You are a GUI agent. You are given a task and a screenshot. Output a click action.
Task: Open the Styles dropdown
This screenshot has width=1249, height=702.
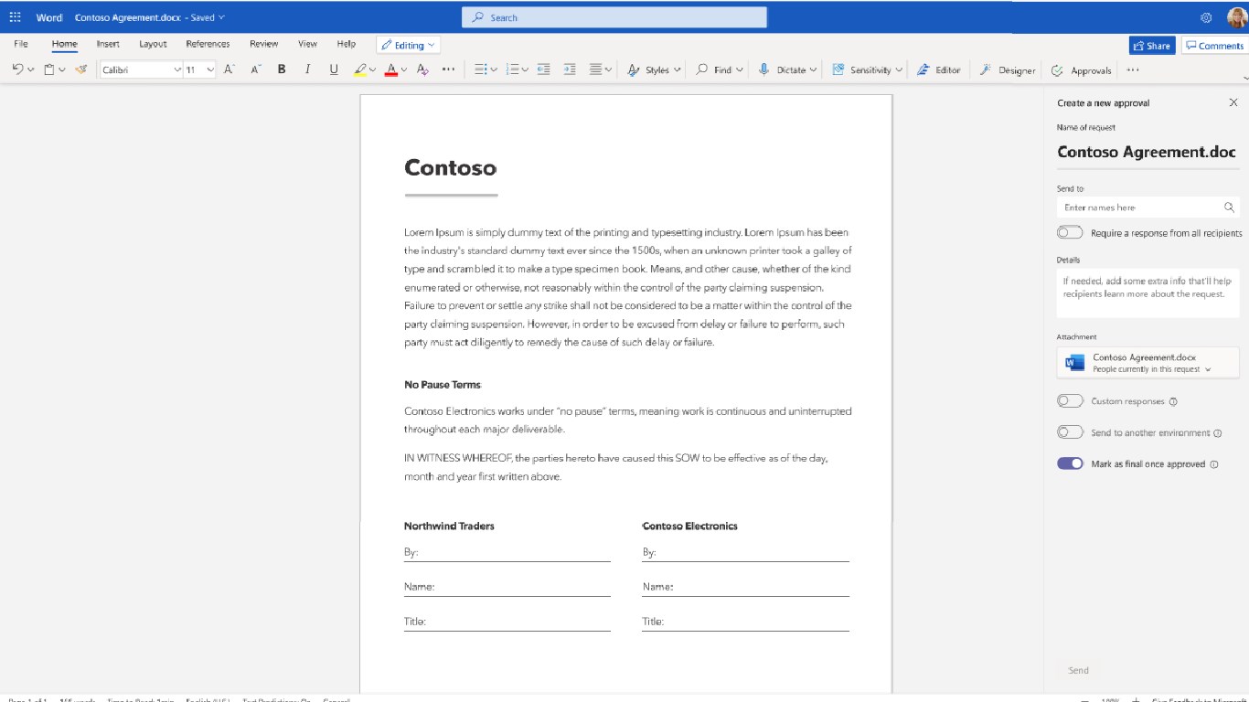[x=655, y=69]
